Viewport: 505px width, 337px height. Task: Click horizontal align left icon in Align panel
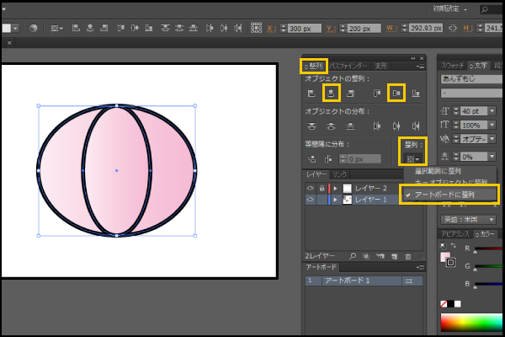311,93
